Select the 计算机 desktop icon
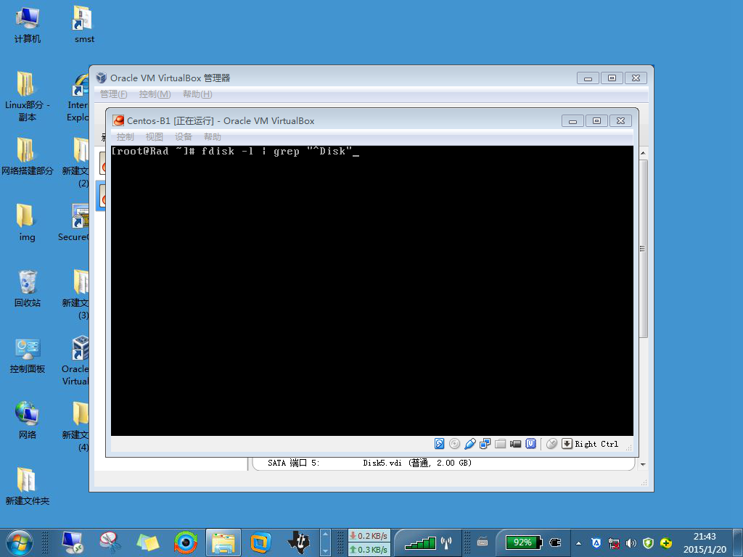This screenshot has width=743, height=557. coord(27,25)
